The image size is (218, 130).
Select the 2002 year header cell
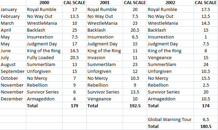click(x=170, y=3)
